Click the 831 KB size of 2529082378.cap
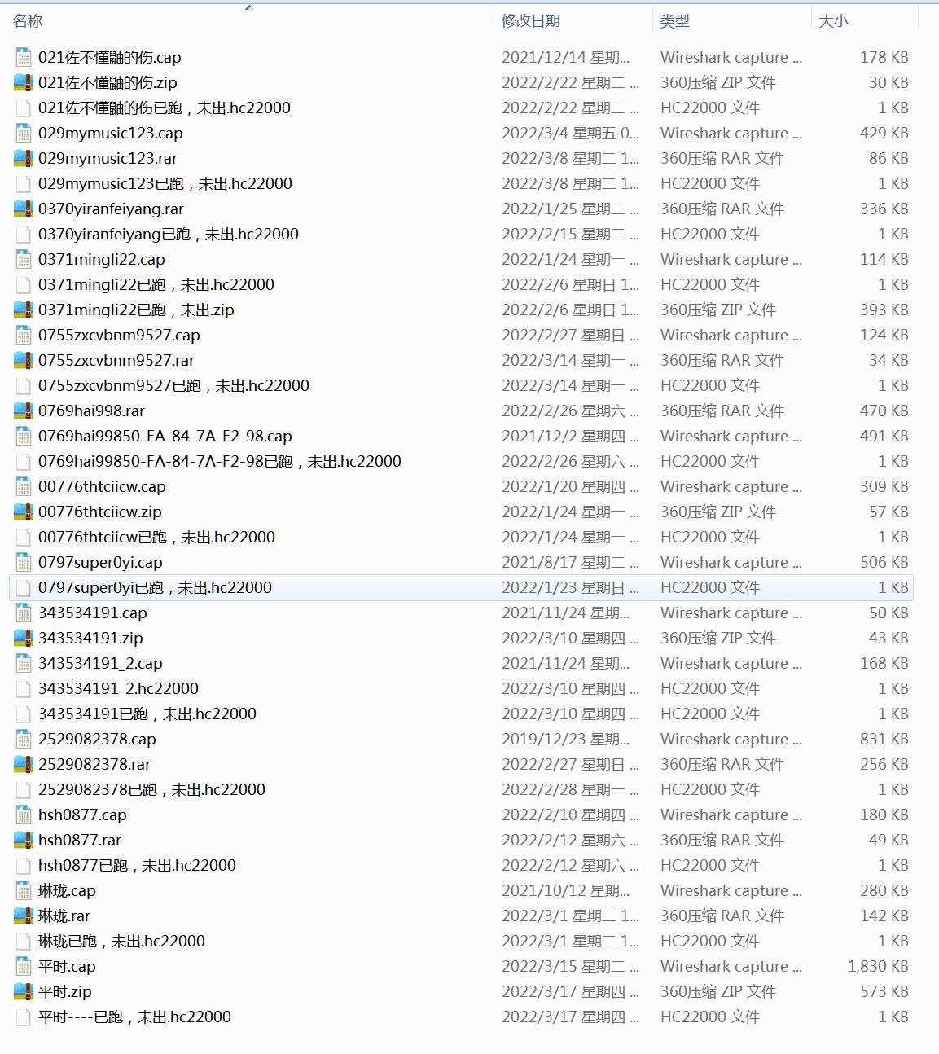The image size is (939, 1054). click(884, 739)
